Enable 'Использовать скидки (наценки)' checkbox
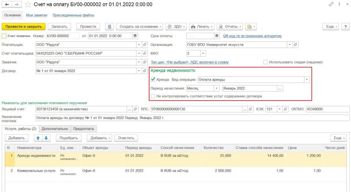Screen dimensions: 351x192 [x=265, y=62]
